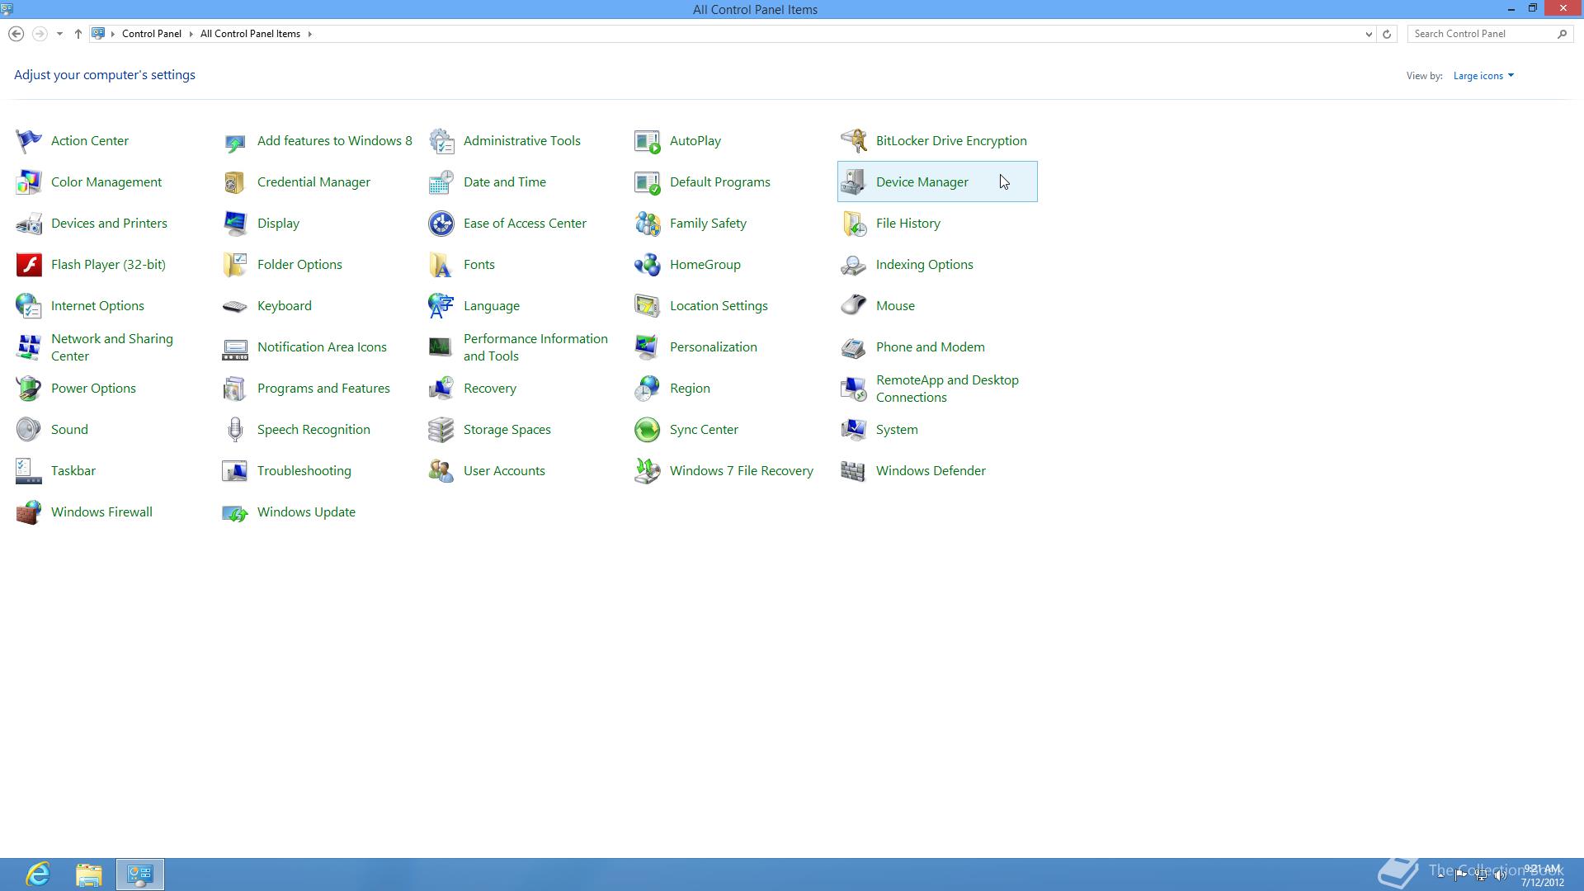
Task: Open the Credential Manager safe icon
Action: 235,182
